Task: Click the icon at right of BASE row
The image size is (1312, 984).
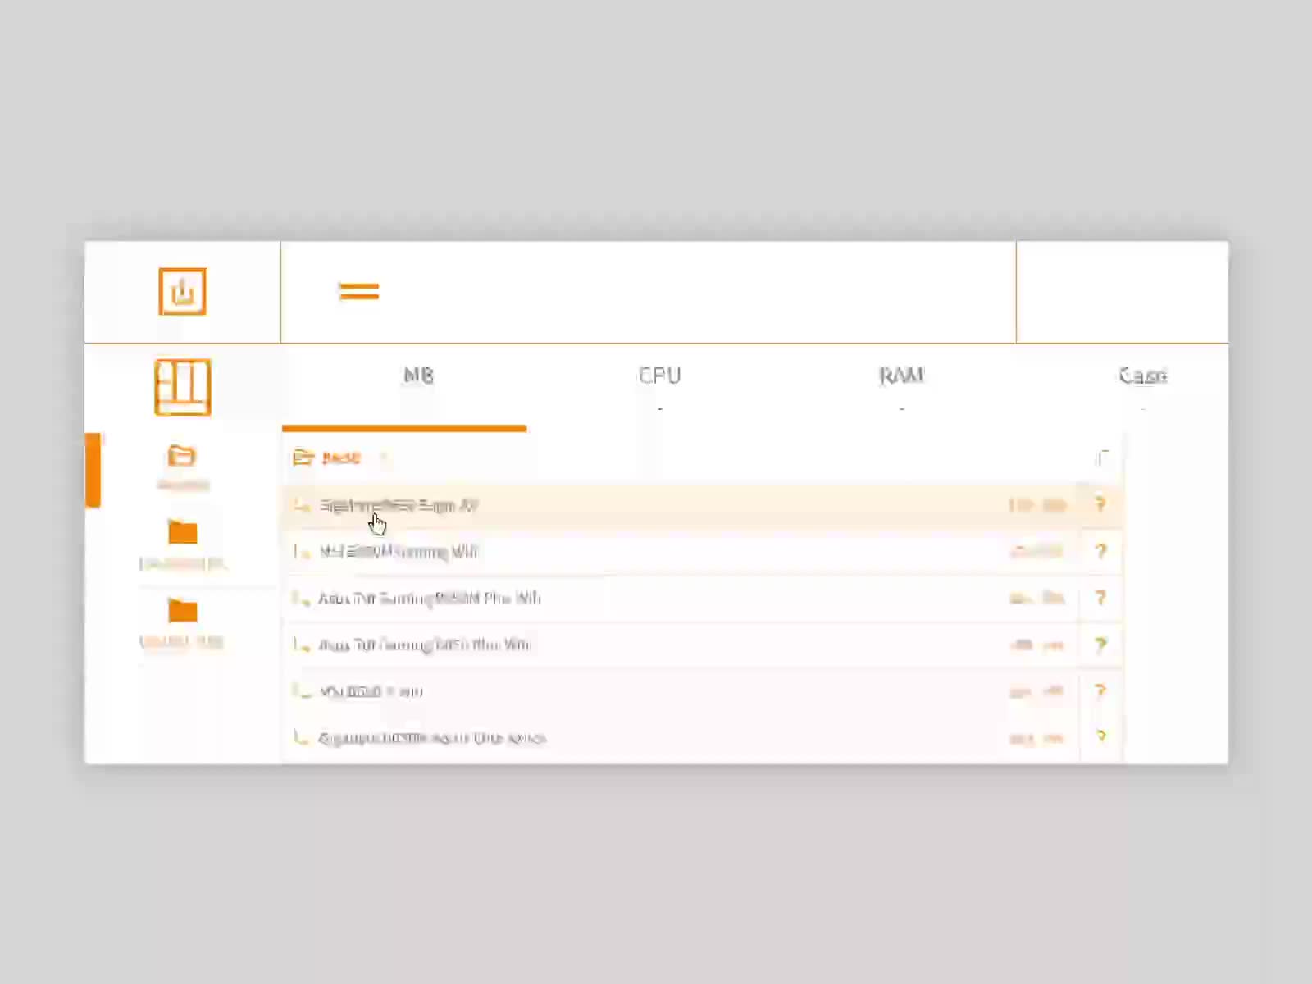Action: [1100, 458]
